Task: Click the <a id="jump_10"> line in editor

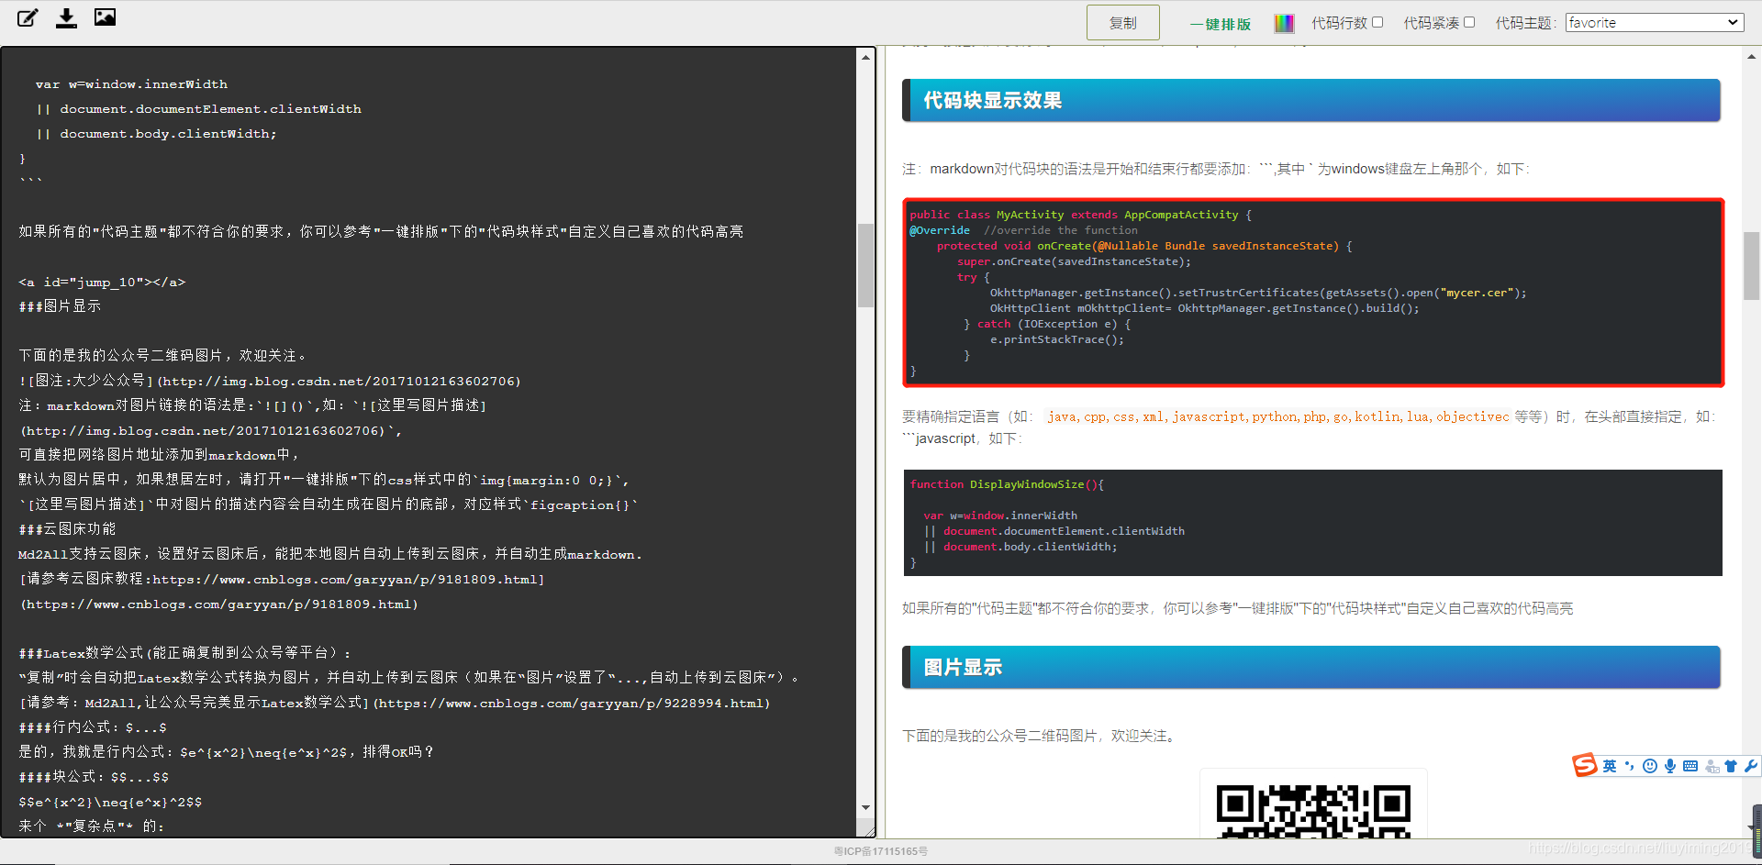Action: point(102,282)
